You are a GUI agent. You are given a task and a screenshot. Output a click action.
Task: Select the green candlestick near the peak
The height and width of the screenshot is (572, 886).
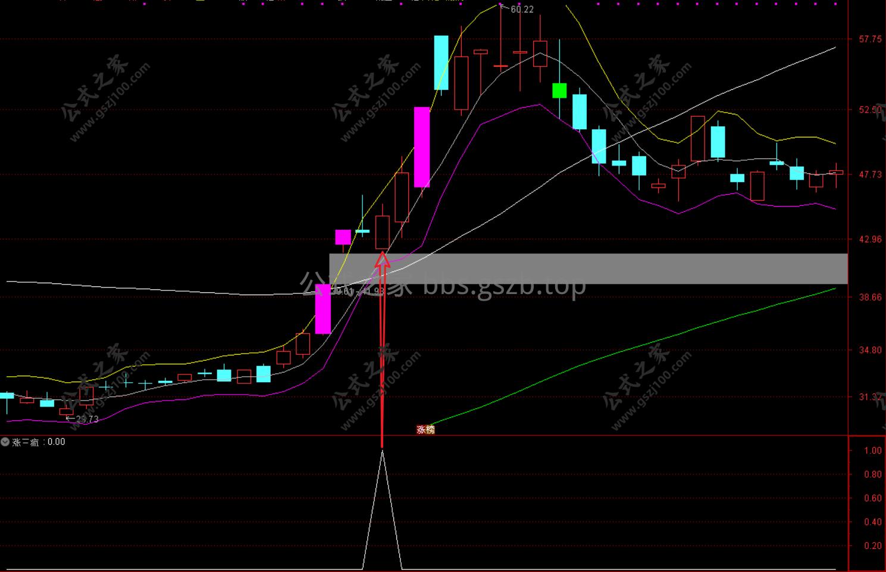pyautogui.click(x=559, y=90)
